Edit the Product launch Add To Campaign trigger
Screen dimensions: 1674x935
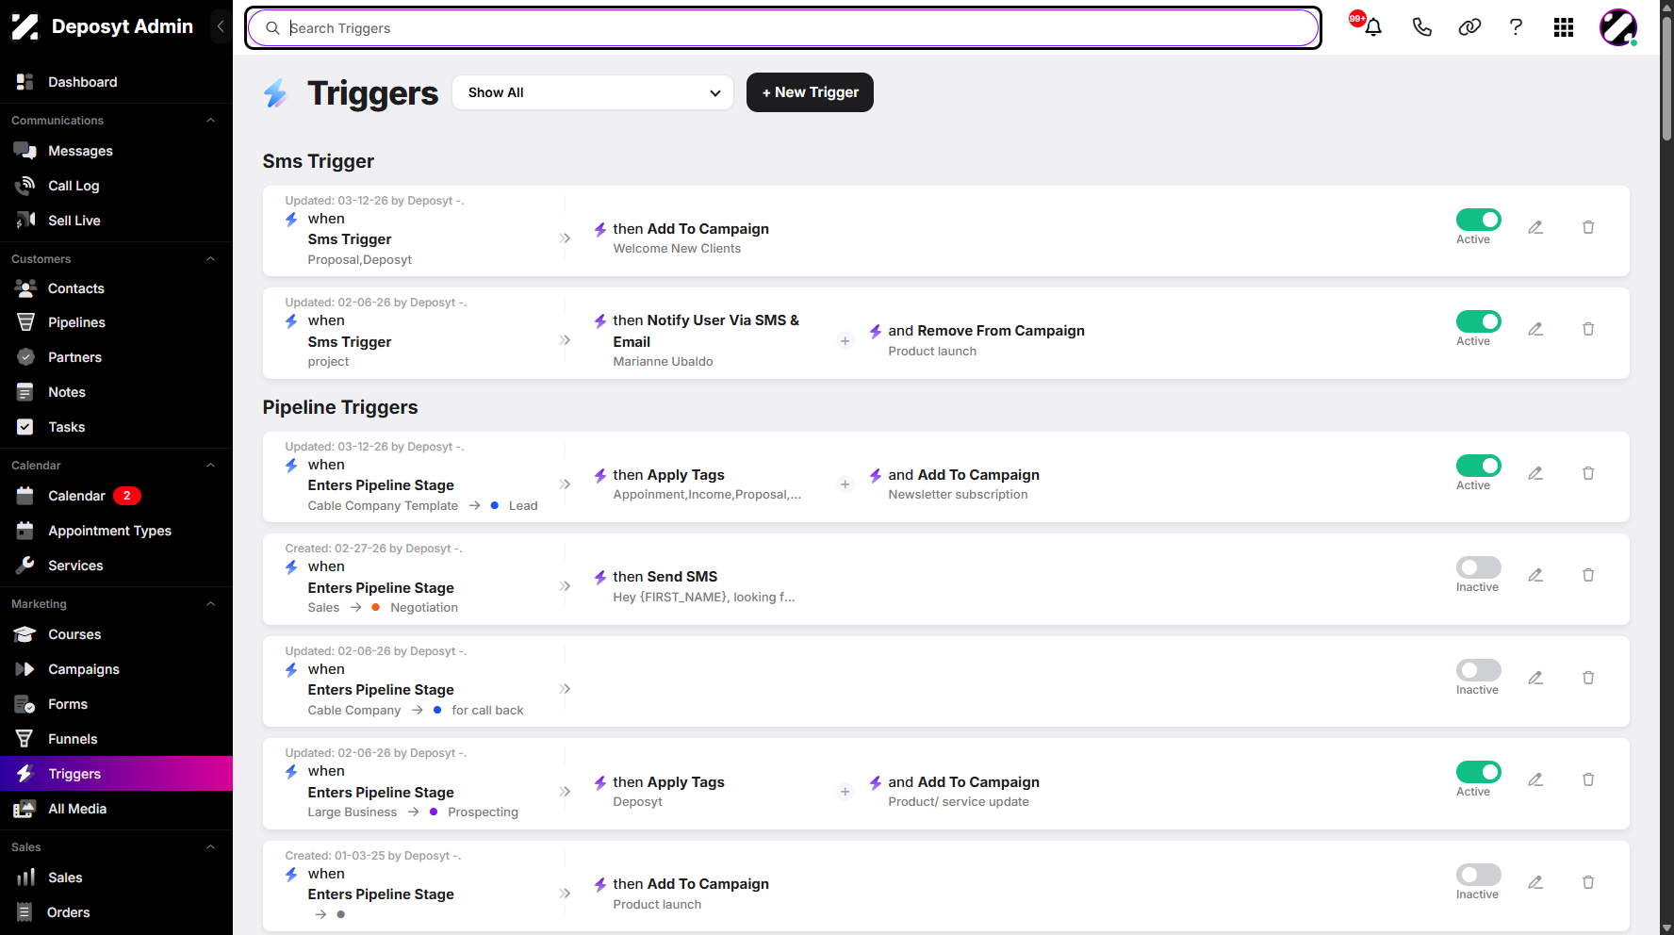[x=1535, y=882]
